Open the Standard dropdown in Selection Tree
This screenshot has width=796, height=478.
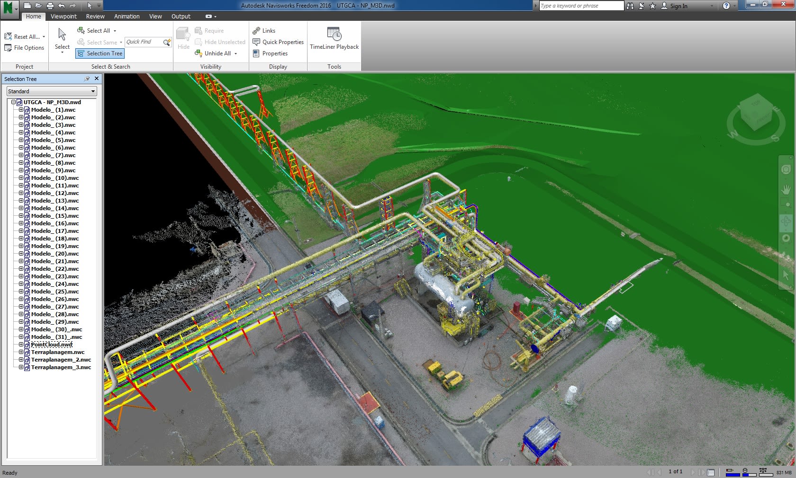tap(93, 91)
